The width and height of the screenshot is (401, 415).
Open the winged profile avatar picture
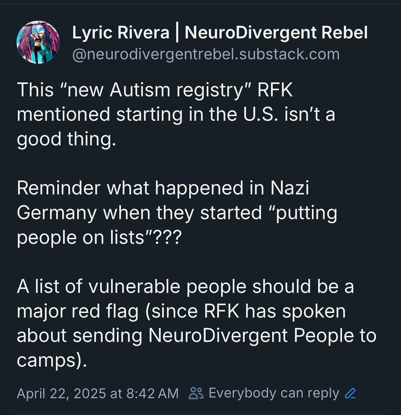pyautogui.click(x=38, y=42)
